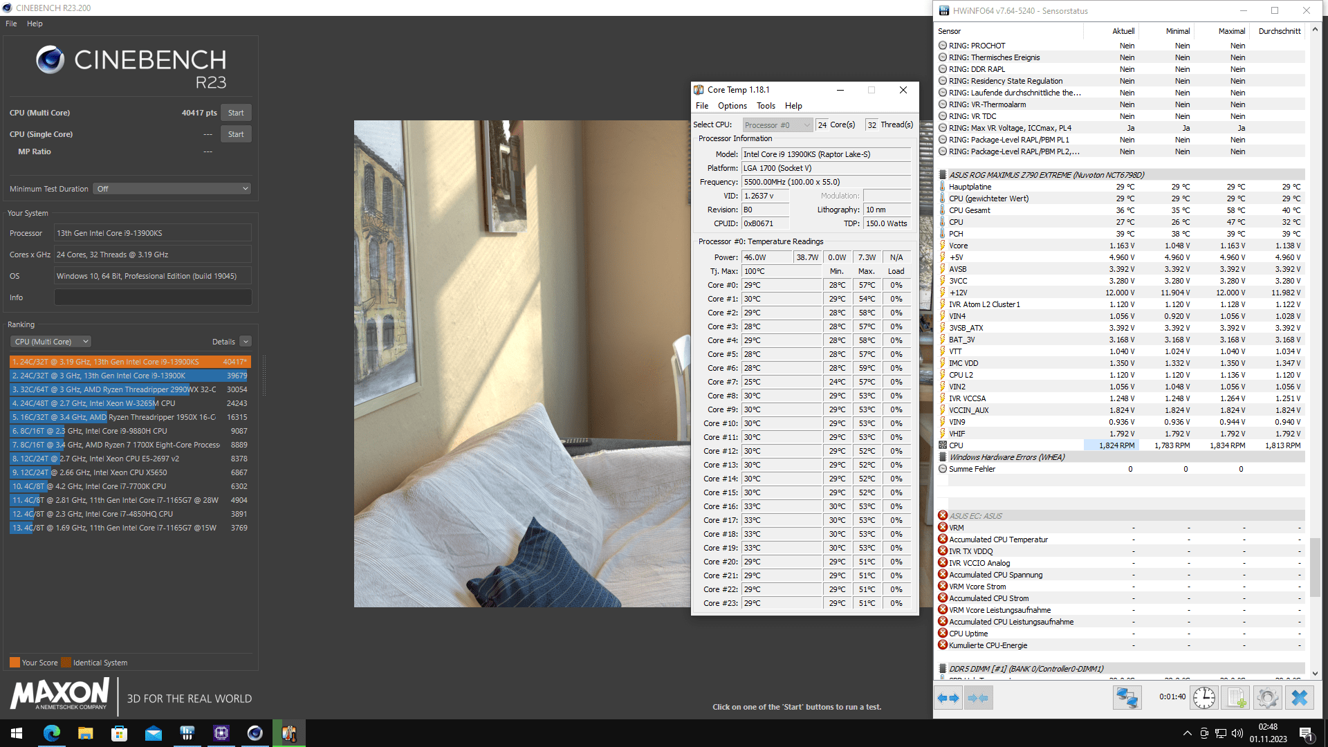
Task: Select ASUS ROG MAXIMUS Z790 EXTREME sensor group
Action: point(1120,175)
